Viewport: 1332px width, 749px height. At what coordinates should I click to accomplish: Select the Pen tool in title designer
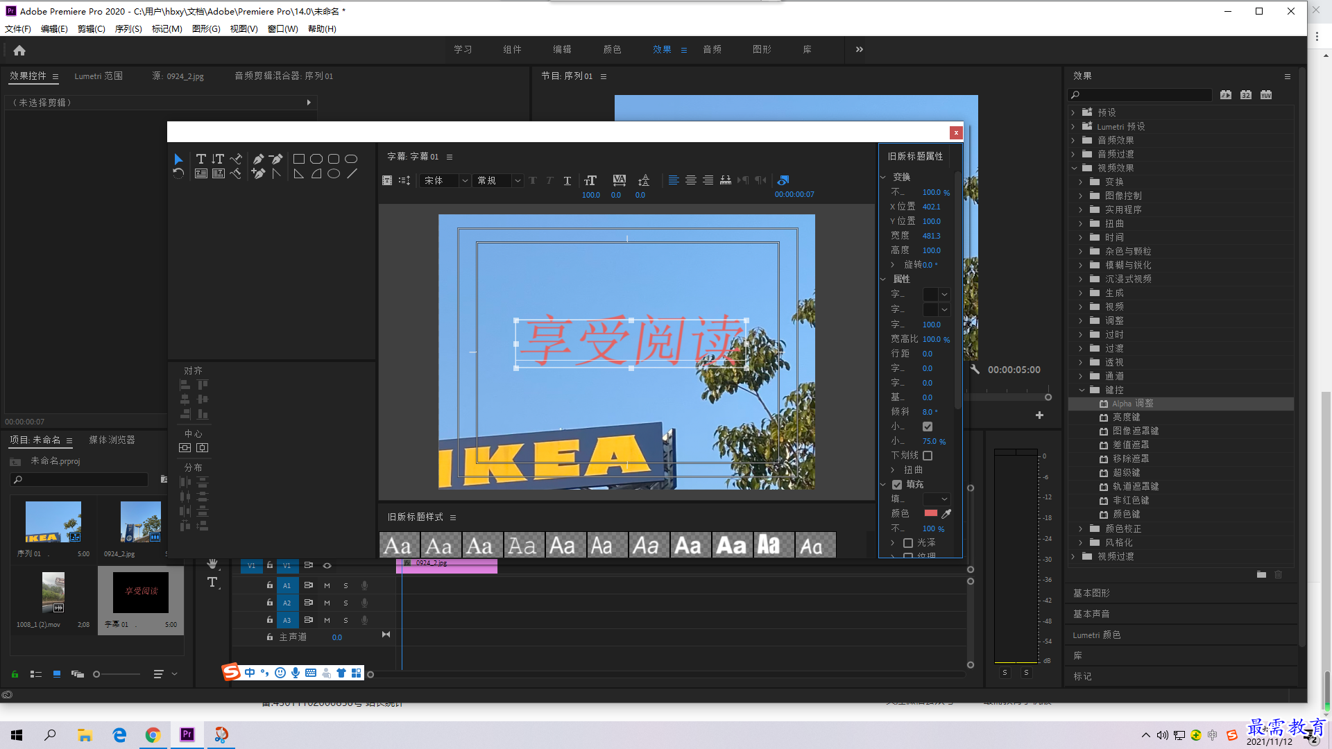point(258,159)
